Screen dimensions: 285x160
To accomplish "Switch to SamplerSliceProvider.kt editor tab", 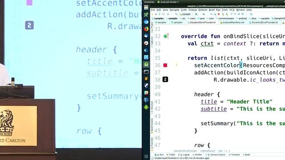I will pos(201,23).
